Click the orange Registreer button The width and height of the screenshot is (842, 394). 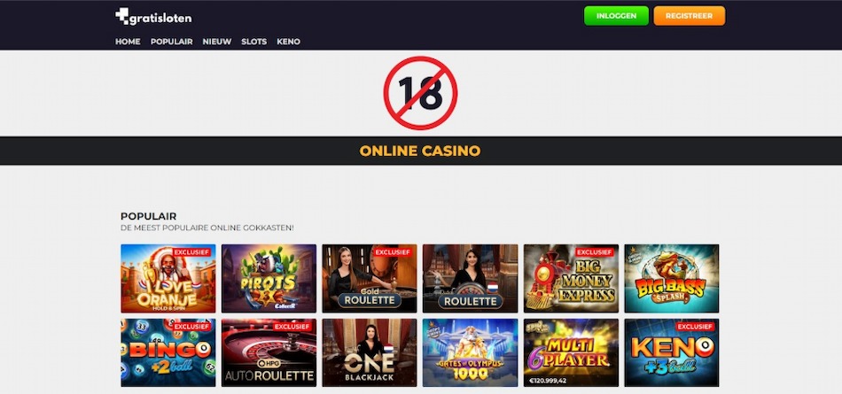click(x=690, y=16)
